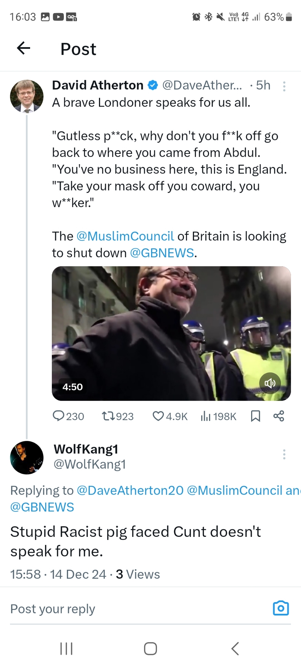View post analytics showing 198K views
Image resolution: width=301 pixels, height=669 pixels.
tap(206, 416)
